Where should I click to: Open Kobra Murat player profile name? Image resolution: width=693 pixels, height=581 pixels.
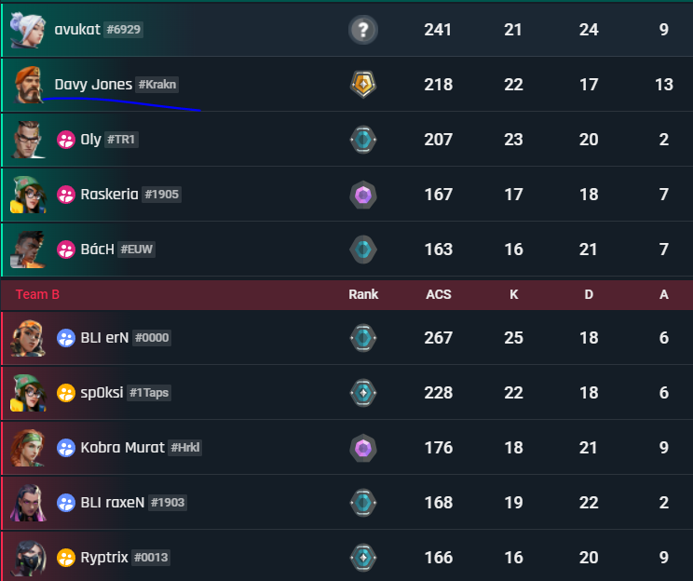(x=122, y=448)
